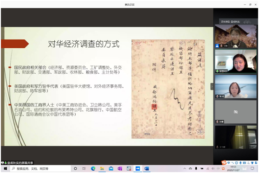
Task: Toggle the system volume speaker icon
Action: [x=213, y=168]
